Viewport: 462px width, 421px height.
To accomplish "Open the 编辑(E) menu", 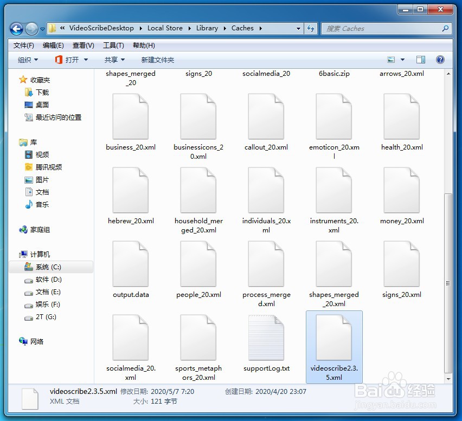I will [53, 46].
